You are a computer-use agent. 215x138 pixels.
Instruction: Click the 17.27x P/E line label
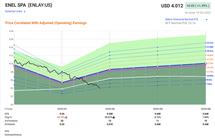coord(210,59)
